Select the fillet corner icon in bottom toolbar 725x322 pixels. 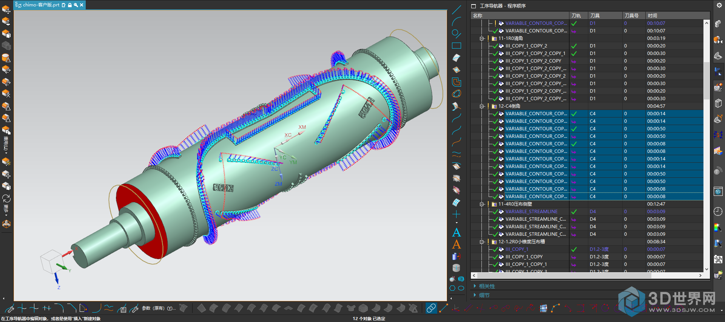pyautogui.click(x=59, y=308)
